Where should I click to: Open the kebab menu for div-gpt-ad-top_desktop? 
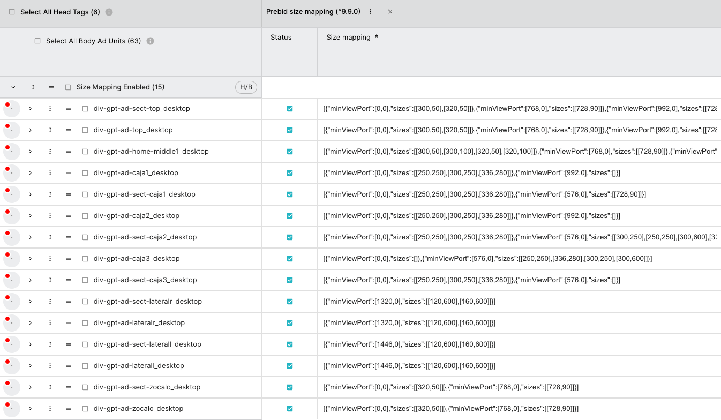point(50,130)
